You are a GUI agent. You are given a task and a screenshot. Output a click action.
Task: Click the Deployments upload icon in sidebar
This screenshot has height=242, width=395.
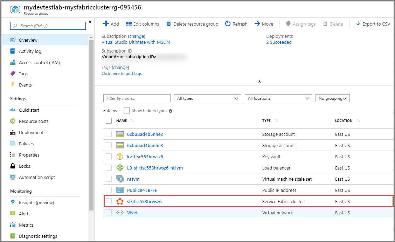tap(13, 132)
